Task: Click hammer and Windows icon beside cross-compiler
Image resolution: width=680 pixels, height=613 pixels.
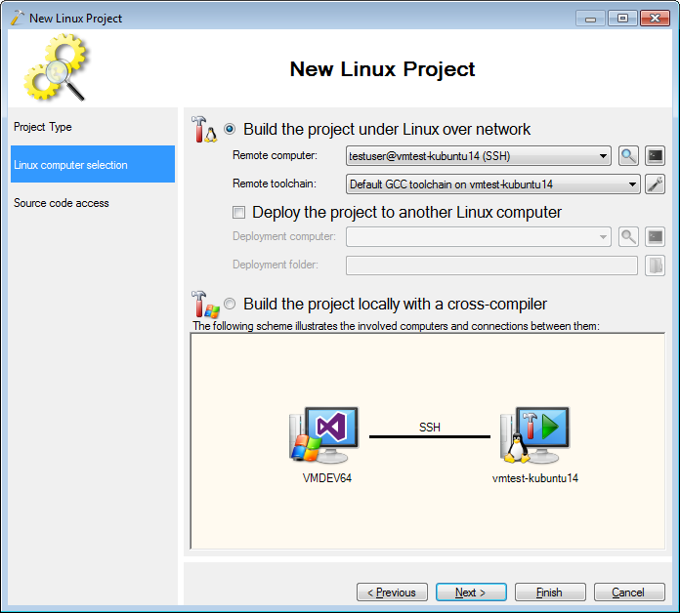Action: tap(205, 305)
